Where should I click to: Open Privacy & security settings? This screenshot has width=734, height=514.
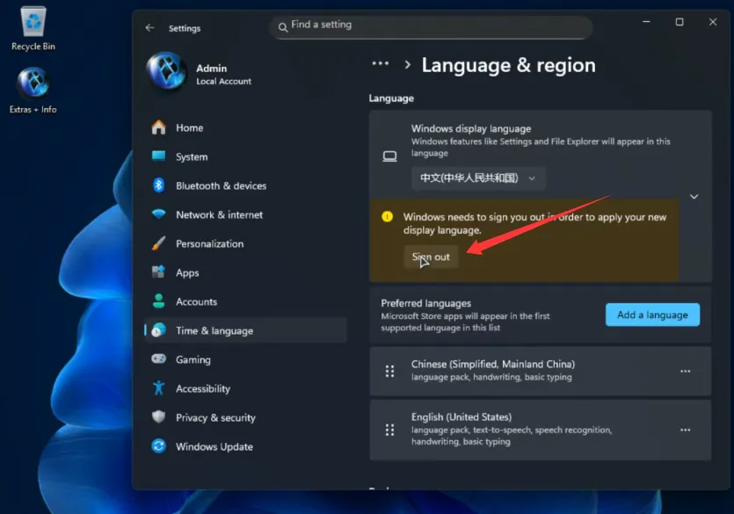point(215,417)
